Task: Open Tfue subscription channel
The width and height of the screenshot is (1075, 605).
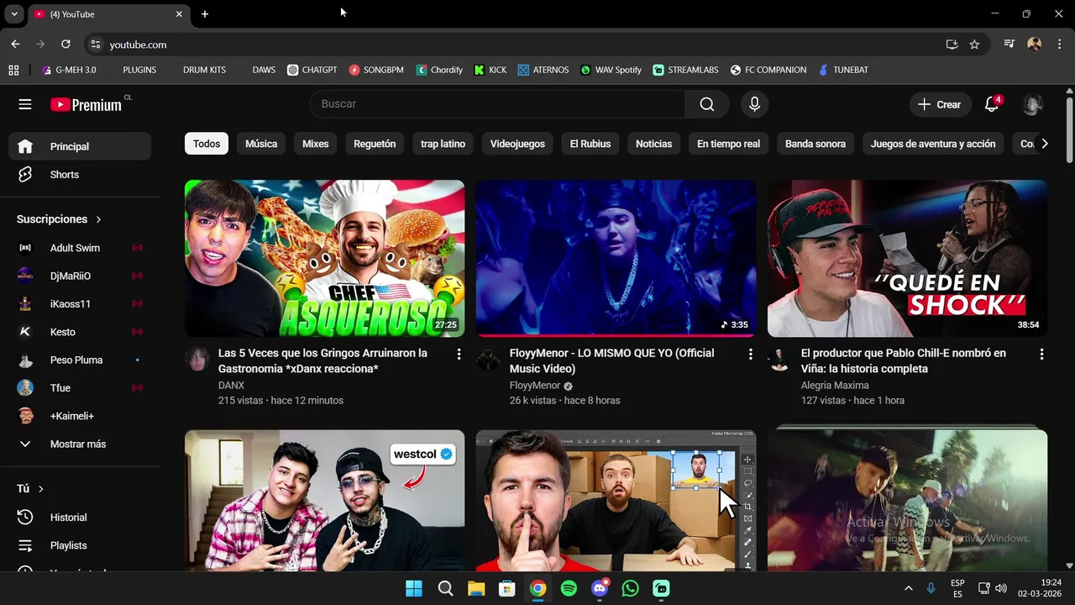Action: (80, 388)
